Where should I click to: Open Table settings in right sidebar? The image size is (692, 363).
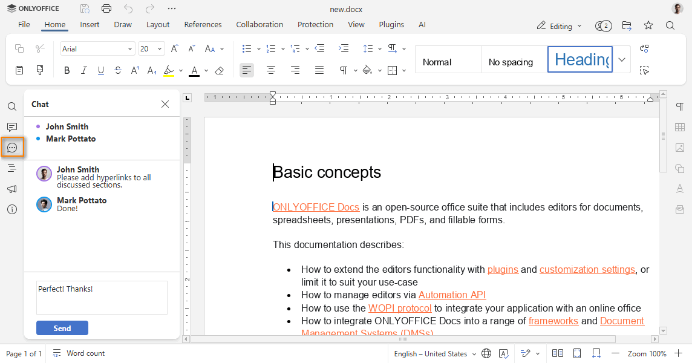(680, 127)
